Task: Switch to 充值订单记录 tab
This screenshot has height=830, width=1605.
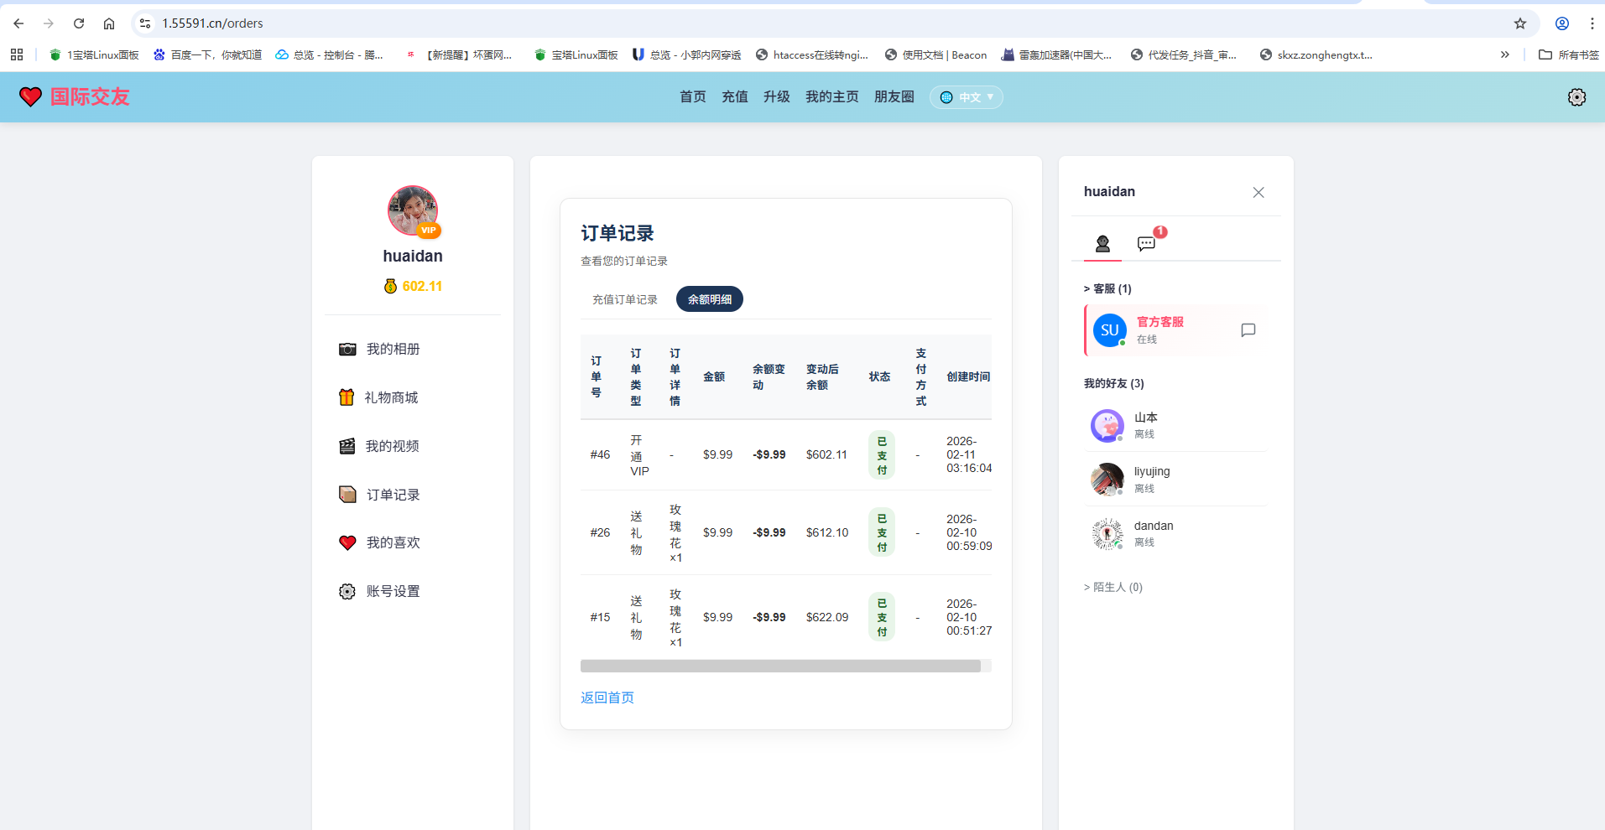Action: [x=624, y=299]
